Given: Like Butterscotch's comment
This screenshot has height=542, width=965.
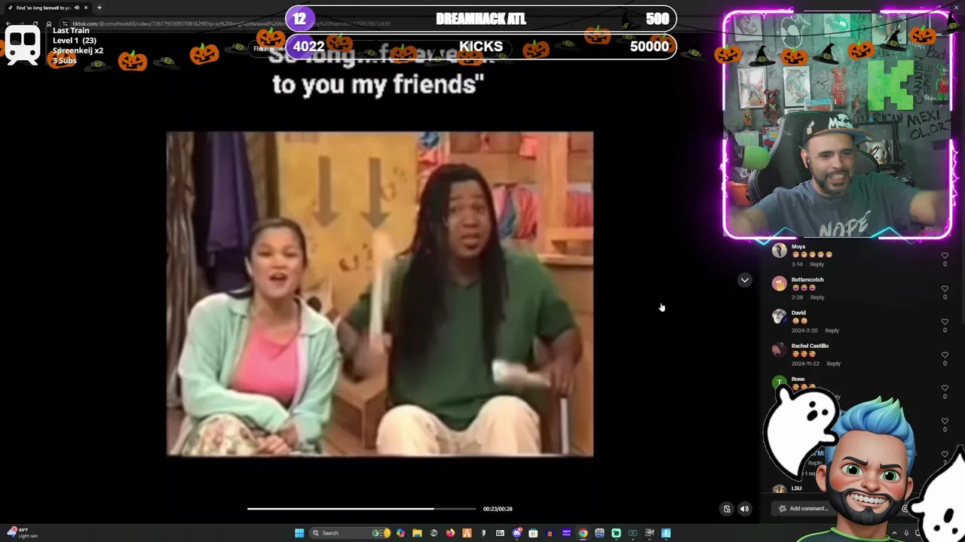Looking at the screenshot, I should pos(945,289).
